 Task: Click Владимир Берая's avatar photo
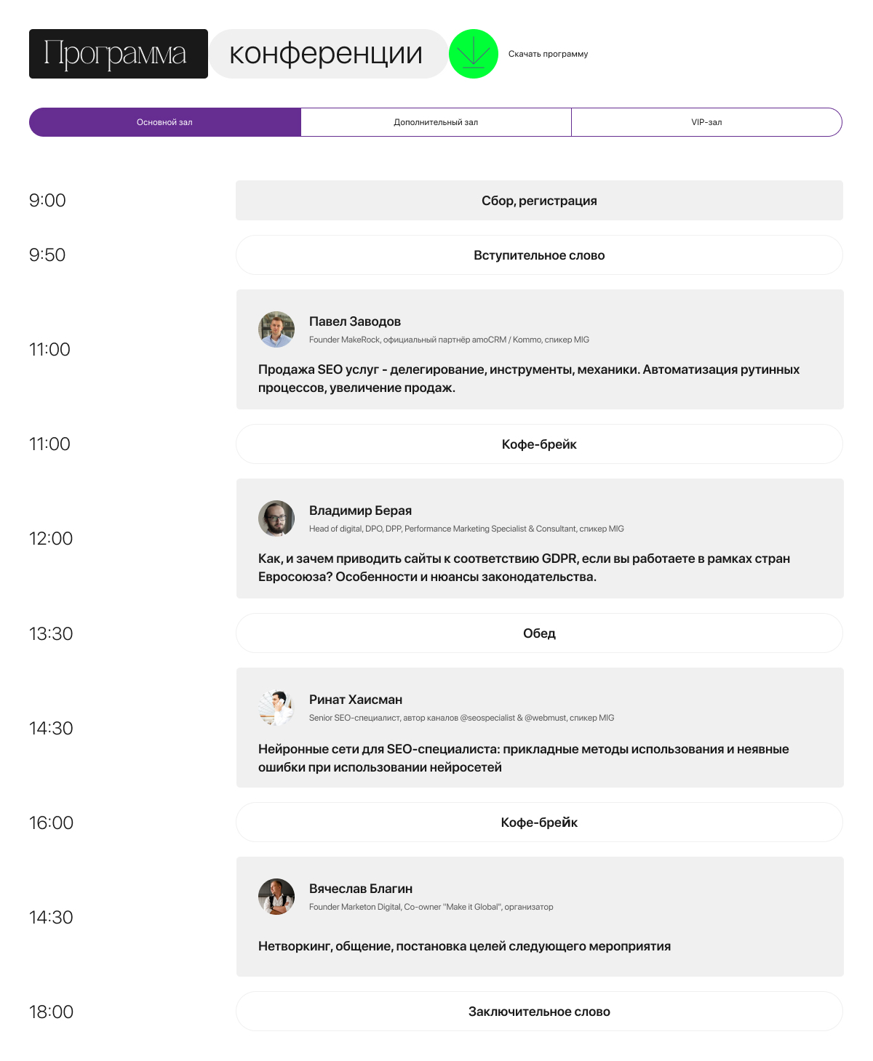[276, 519]
